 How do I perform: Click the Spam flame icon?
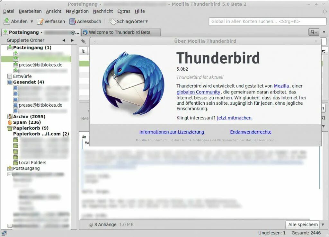pyautogui.click(x=10, y=122)
